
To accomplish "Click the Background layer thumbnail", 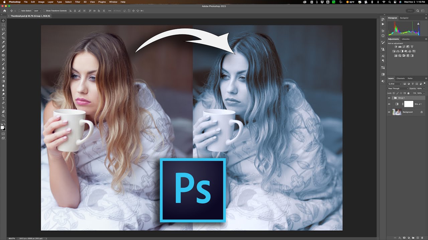I will pyautogui.click(x=397, y=112).
